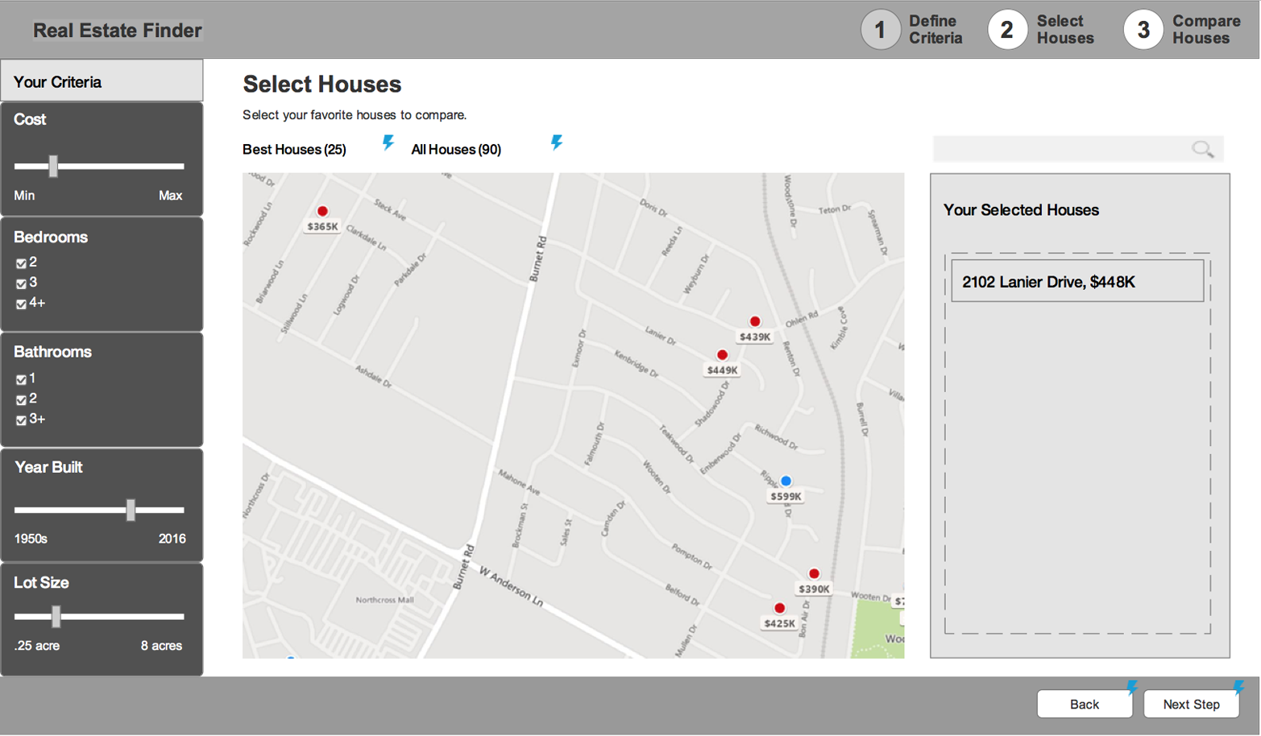The width and height of the screenshot is (1261, 736).
Task: Click the Cost slider handle
Action: point(53,166)
